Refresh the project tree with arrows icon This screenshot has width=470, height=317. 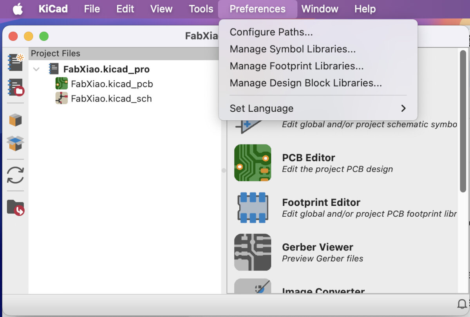[x=16, y=175]
